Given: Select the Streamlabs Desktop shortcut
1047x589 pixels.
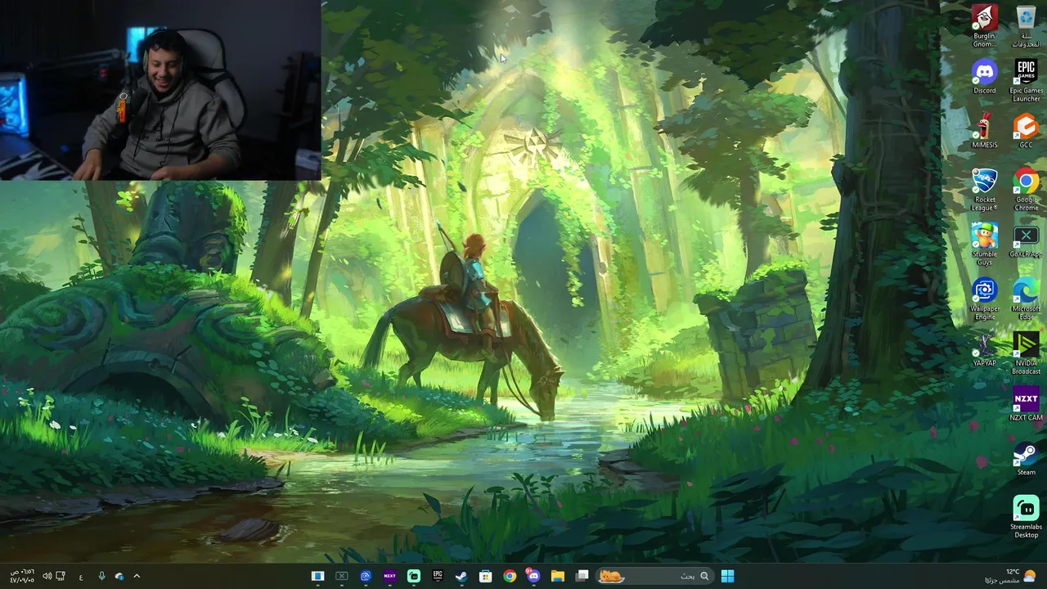Looking at the screenshot, I should pyautogui.click(x=1026, y=517).
